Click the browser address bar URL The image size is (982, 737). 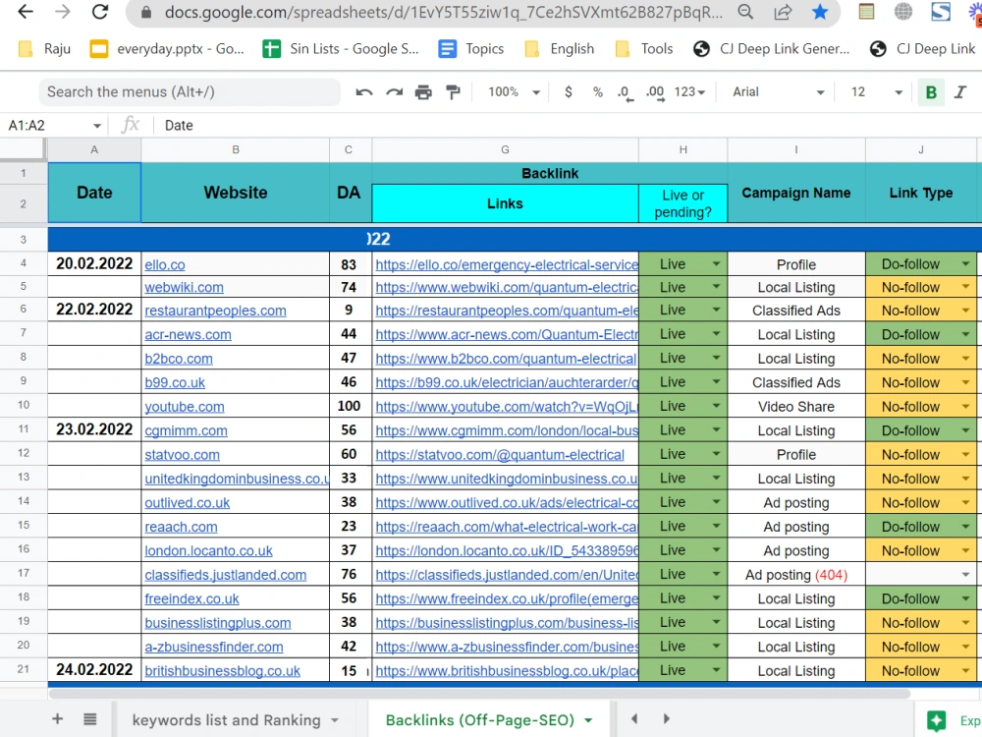click(444, 12)
